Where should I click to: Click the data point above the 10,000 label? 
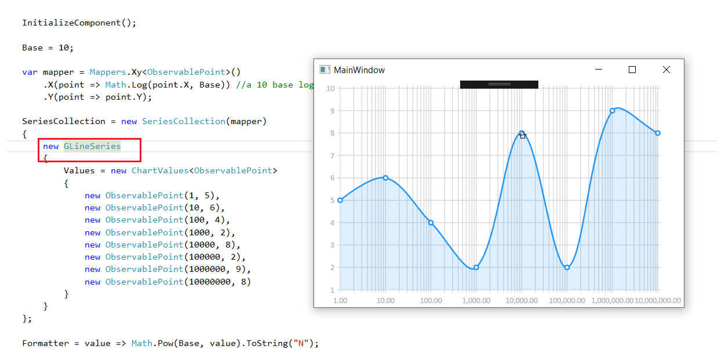(522, 133)
